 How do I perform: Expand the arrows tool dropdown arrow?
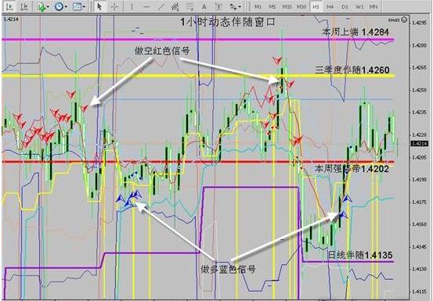coord(240,7)
